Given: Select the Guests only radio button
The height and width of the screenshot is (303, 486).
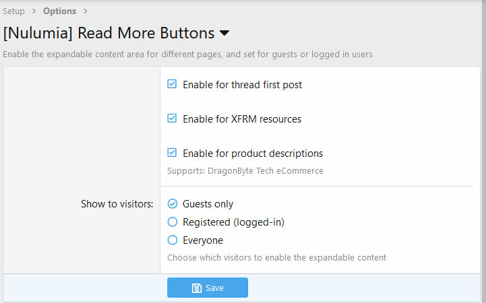Looking at the screenshot, I should (172, 203).
